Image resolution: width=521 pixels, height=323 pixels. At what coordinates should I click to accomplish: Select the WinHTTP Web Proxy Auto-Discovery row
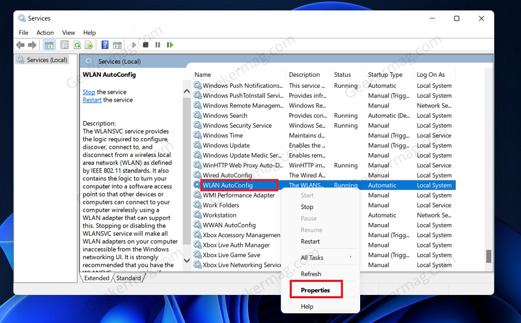[324, 165]
